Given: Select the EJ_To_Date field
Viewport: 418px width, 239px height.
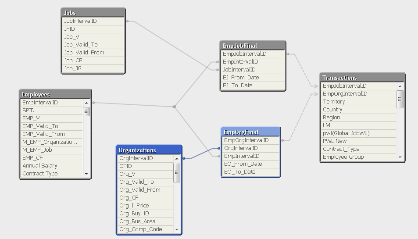Looking at the screenshot, I should point(253,86).
